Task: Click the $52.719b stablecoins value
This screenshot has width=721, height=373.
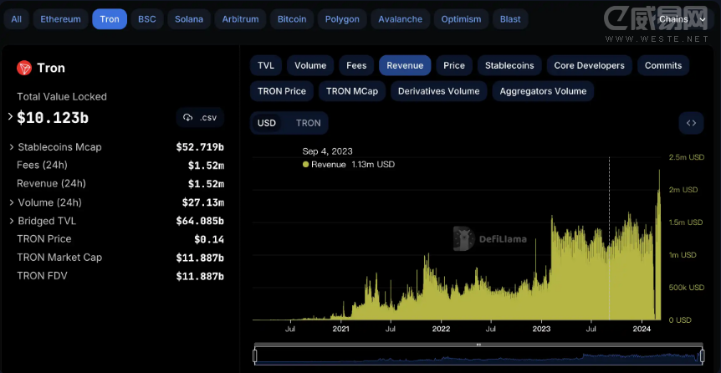Action: pos(200,147)
